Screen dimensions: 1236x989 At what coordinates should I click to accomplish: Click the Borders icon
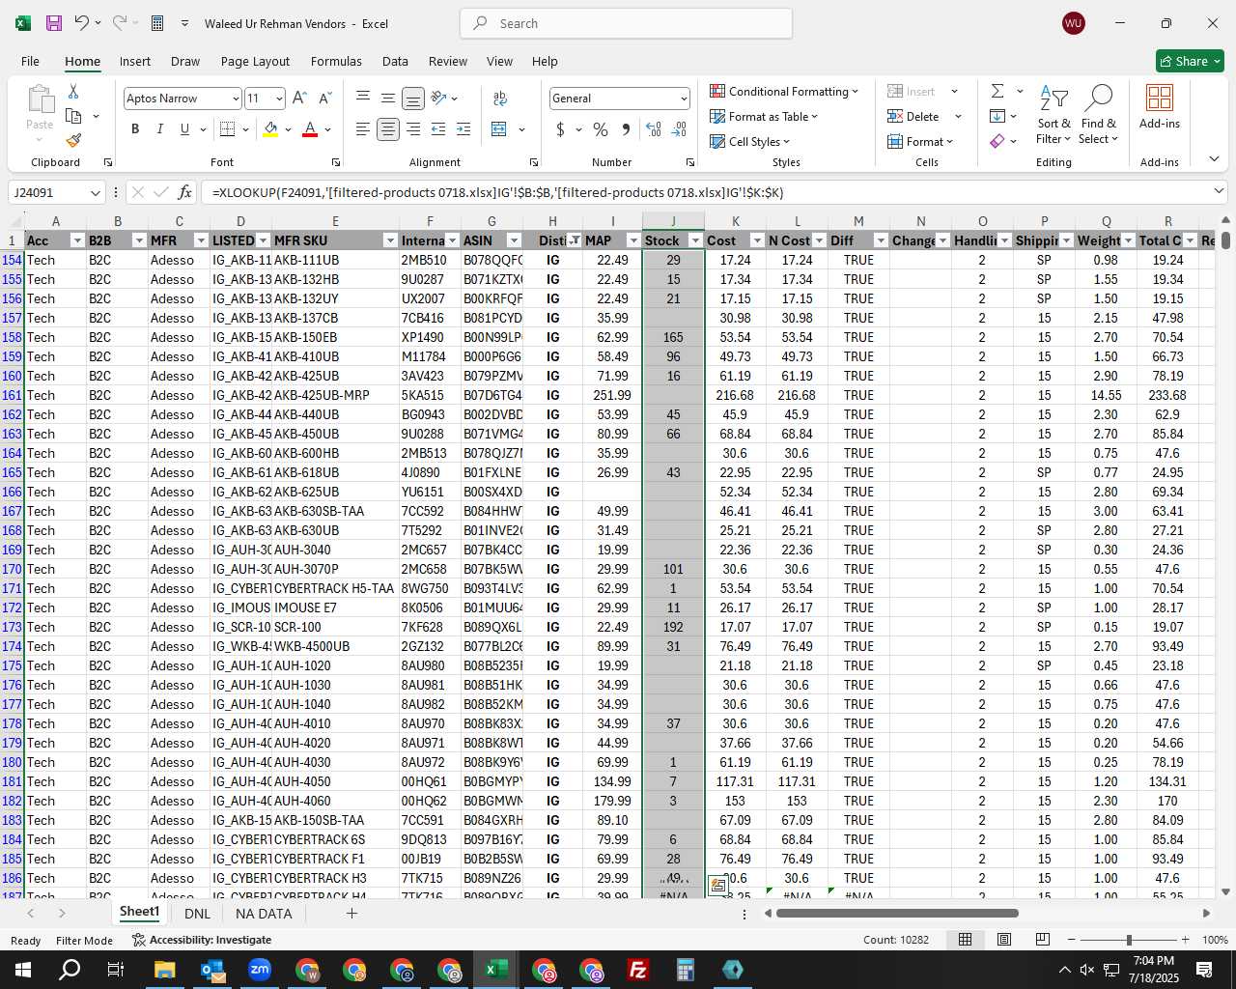[228, 129]
